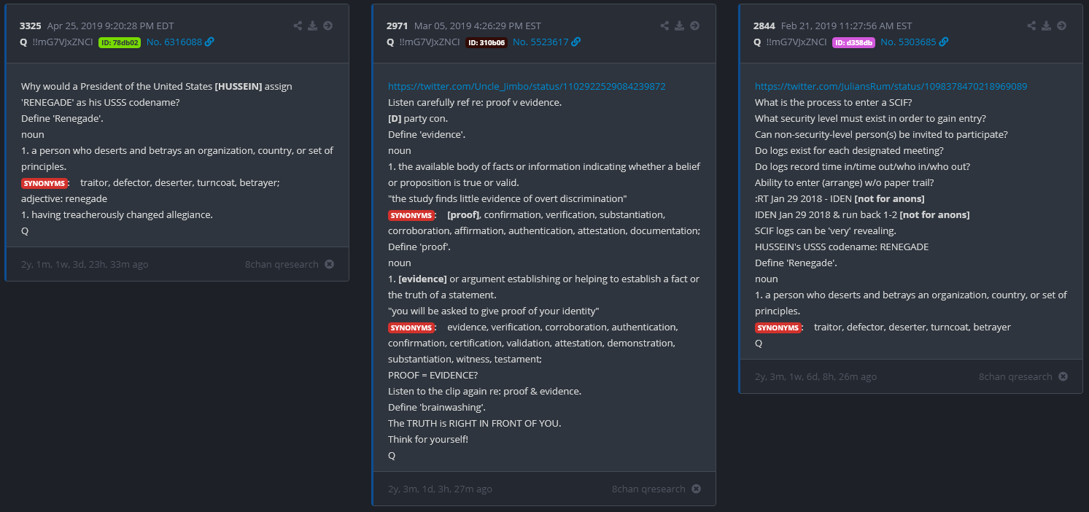The height and width of the screenshot is (512, 1089).
Task: Click line 'Do logs exist for each designated meeting?'
Action: pos(849,151)
